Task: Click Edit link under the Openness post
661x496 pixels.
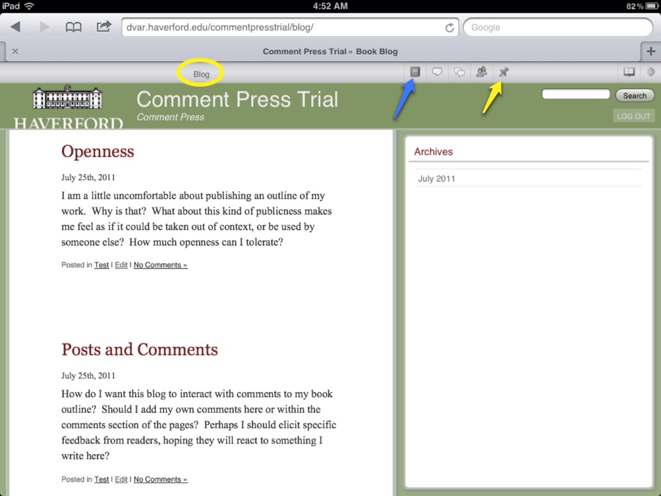Action: pos(121,265)
